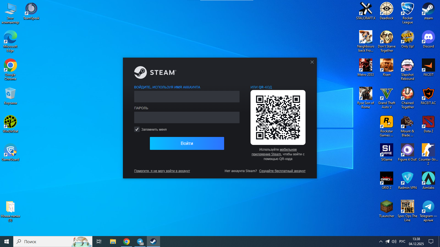440x247 pixels.
Task: Open the Aimlabs desktop icon
Action: pyautogui.click(x=428, y=181)
